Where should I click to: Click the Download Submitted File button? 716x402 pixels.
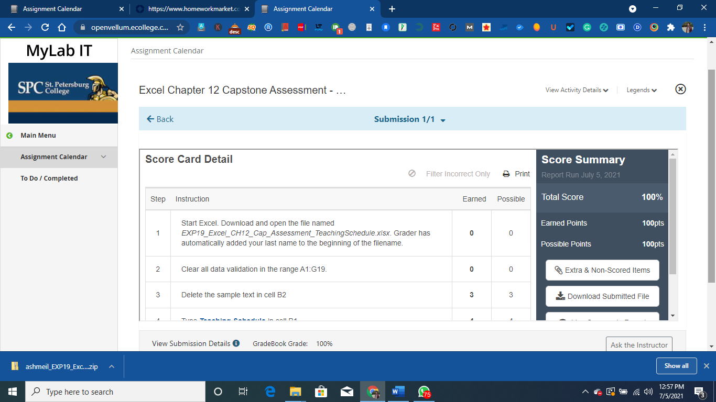click(x=602, y=296)
